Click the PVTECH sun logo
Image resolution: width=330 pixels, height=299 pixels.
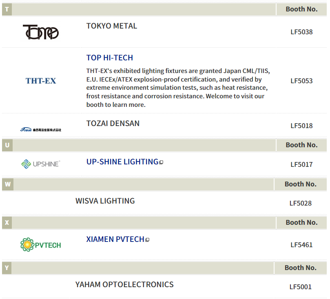pos(41,245)
